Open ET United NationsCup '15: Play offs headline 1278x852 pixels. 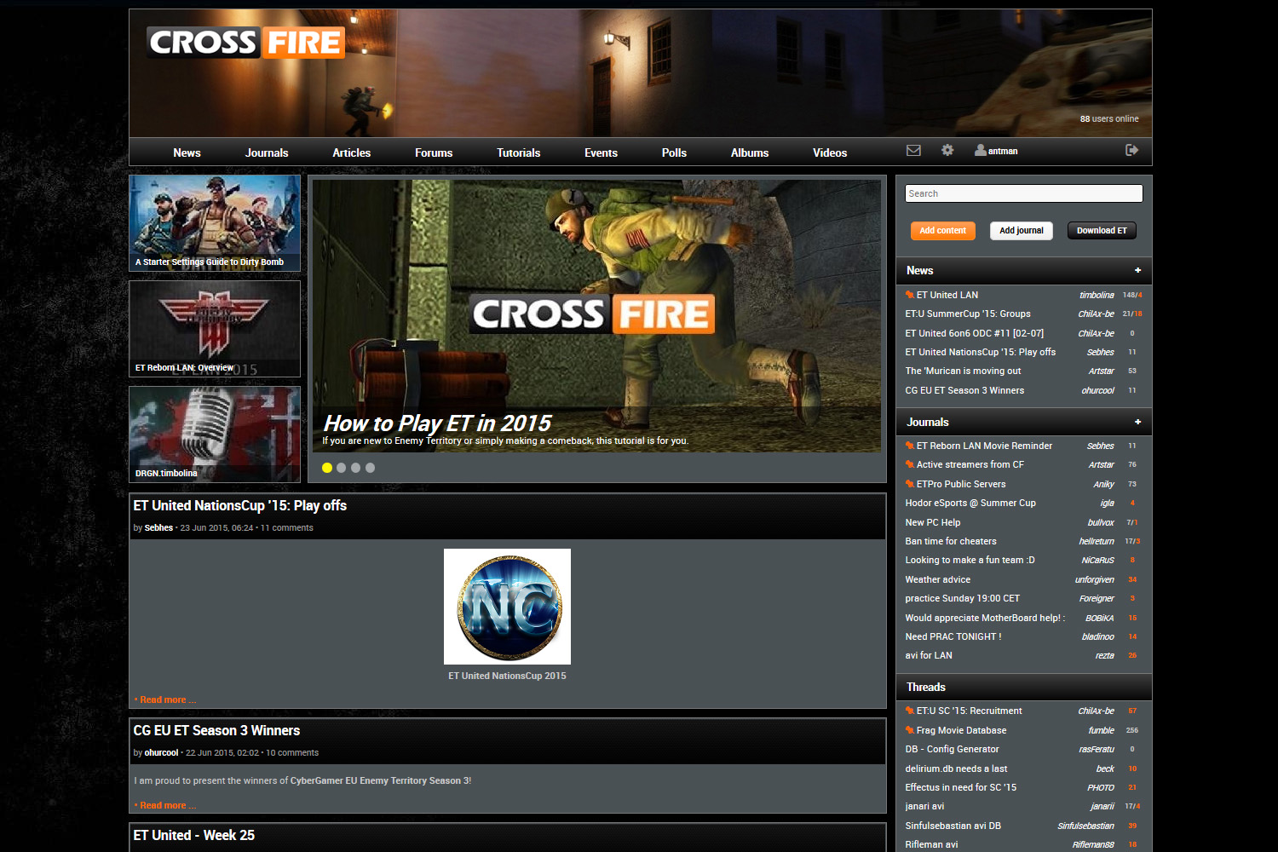pyautogui.click(x=240, y=505)
